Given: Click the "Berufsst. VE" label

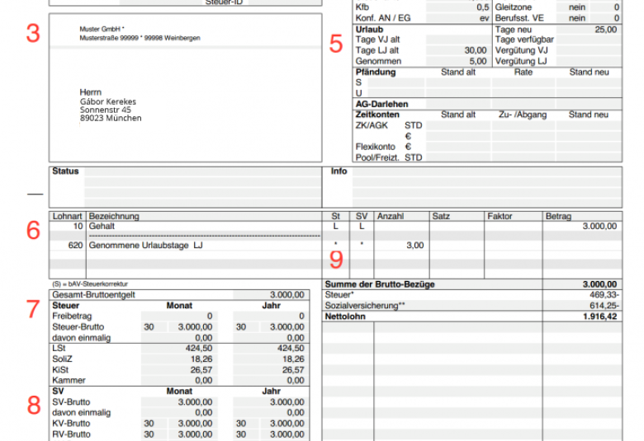Looking at the screenshot, I should 519,18.
